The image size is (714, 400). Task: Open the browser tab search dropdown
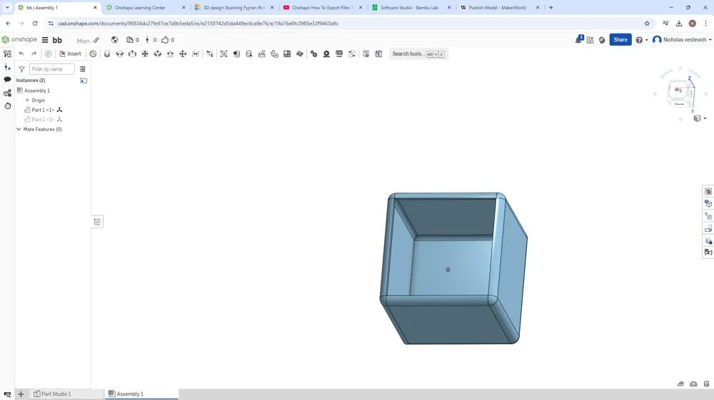pos(7,8)
